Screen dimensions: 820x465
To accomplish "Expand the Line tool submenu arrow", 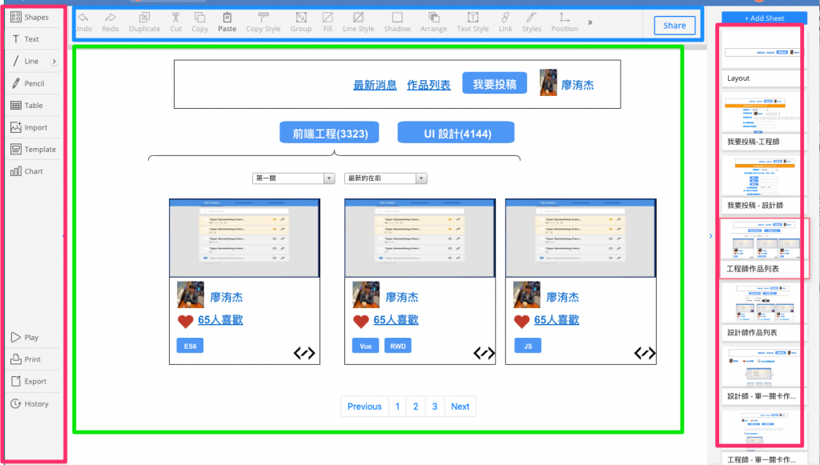I will pos(54,61).
